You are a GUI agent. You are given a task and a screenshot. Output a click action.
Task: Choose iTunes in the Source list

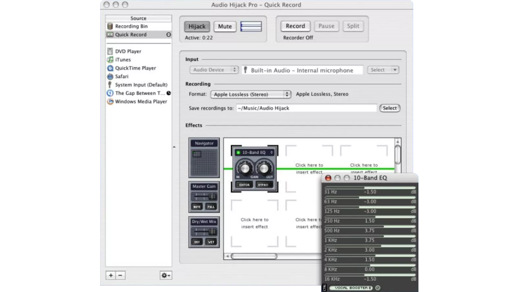138,60
